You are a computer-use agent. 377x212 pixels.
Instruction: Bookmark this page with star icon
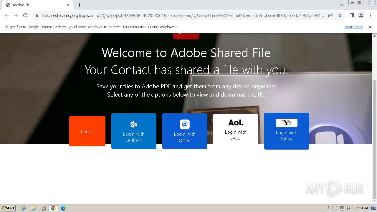340,15
